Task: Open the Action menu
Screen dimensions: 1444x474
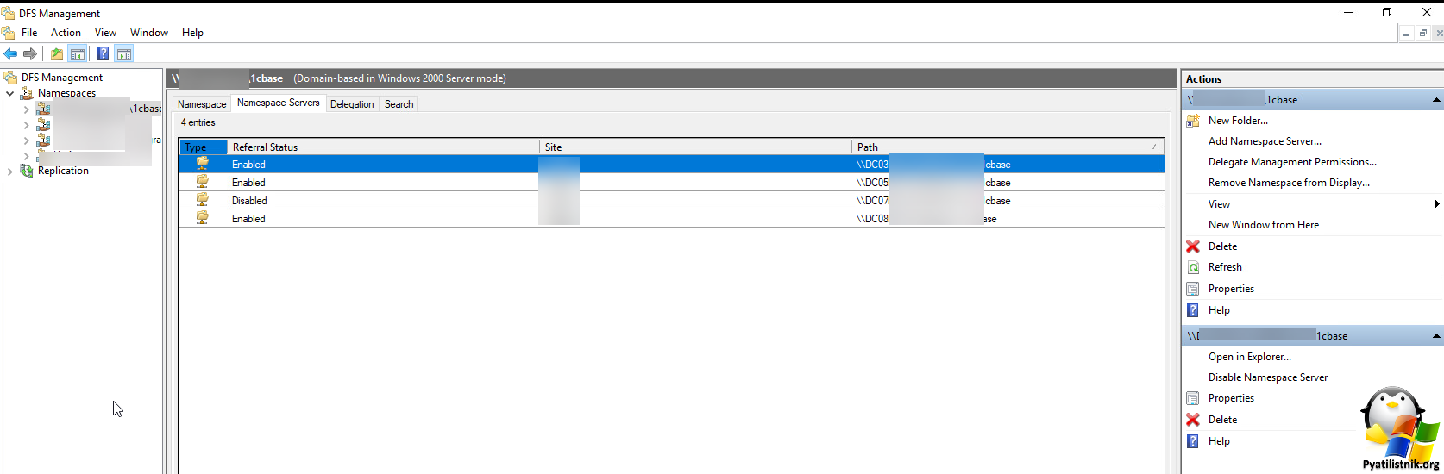Action: click(66, 33)
